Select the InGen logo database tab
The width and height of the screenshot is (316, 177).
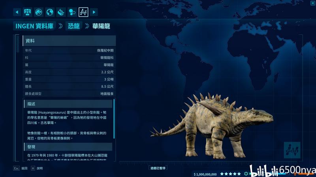83,12
